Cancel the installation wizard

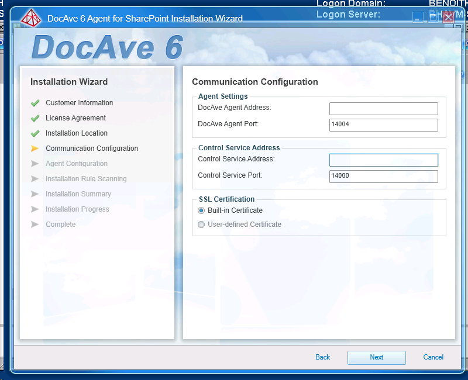(433, 357)
